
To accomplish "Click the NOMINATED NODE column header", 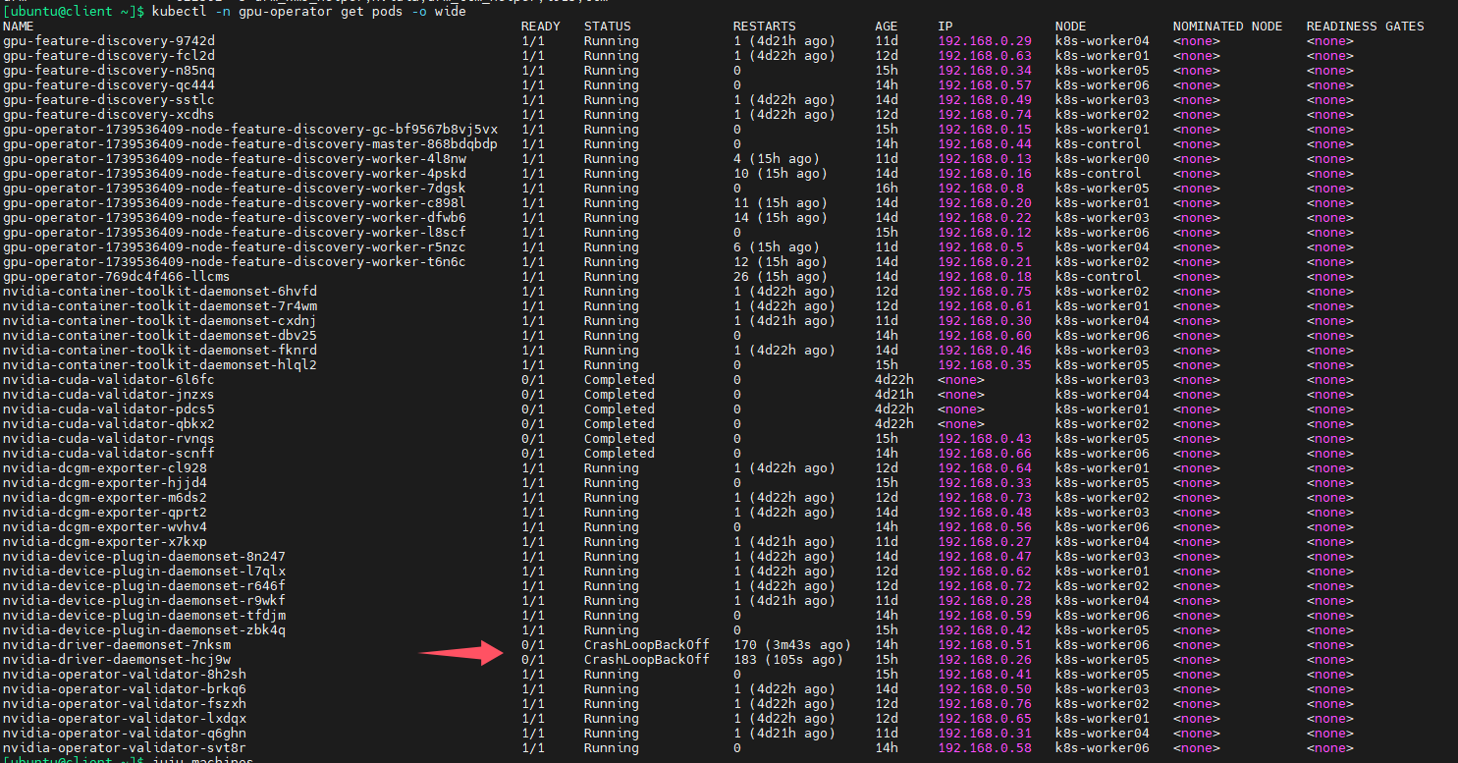I will point(1227,26).
